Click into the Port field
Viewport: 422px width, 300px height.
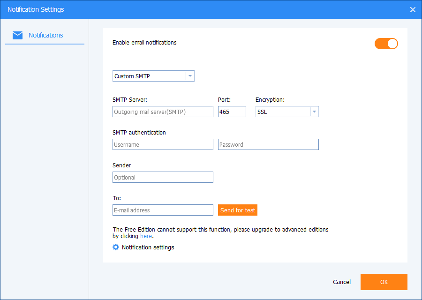pos(232,112)
